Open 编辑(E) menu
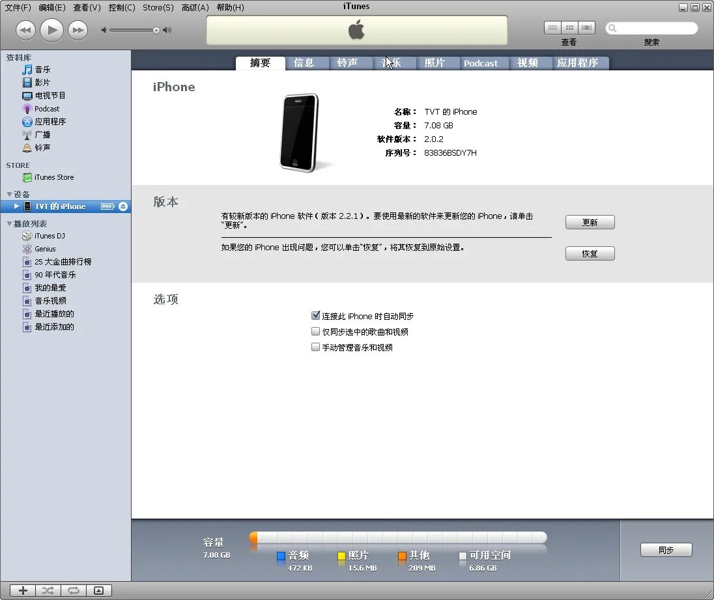 click(52, 8)
